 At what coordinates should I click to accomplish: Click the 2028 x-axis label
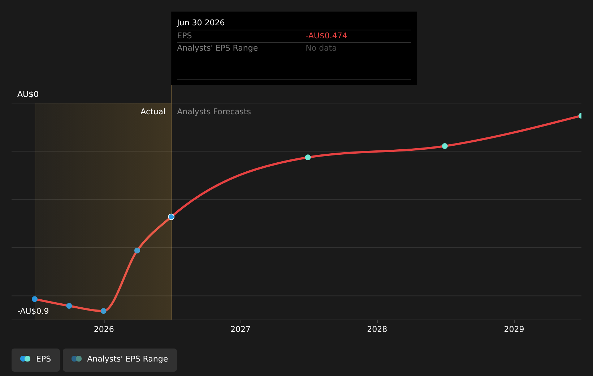[x=377, y=329]
